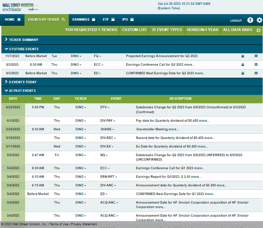
Task: Open DIV-ANC event dropdown
Action: point(108,185)
